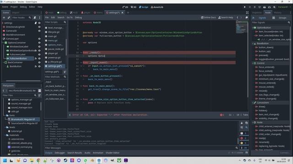Open the script editor File menu
Image resolution: width=293 pixels, height=164 pixels.
point(47,17)
